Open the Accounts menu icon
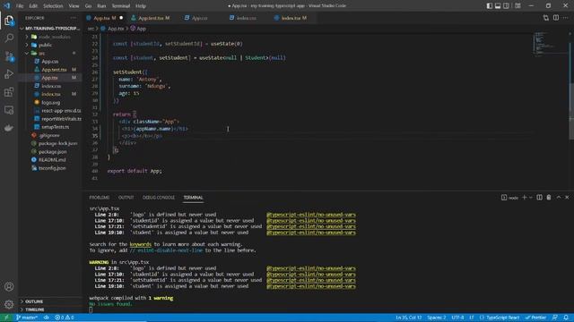This screenshot has width=574, height=322. pos(9,286)
